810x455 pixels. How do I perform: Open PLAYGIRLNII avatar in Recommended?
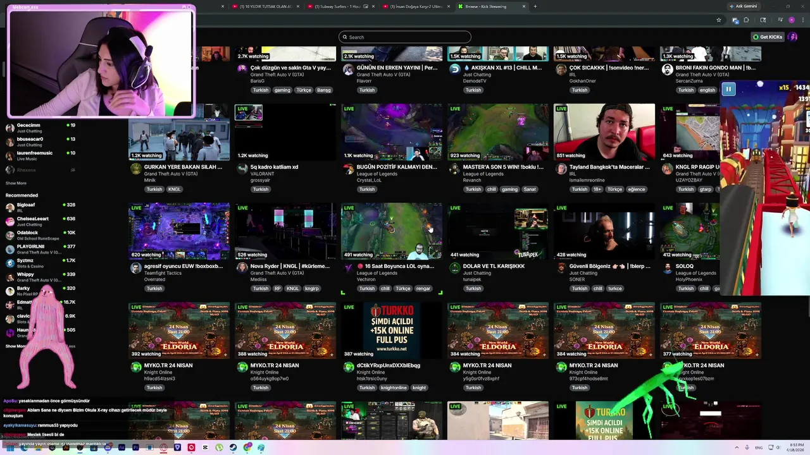(10, 249)
